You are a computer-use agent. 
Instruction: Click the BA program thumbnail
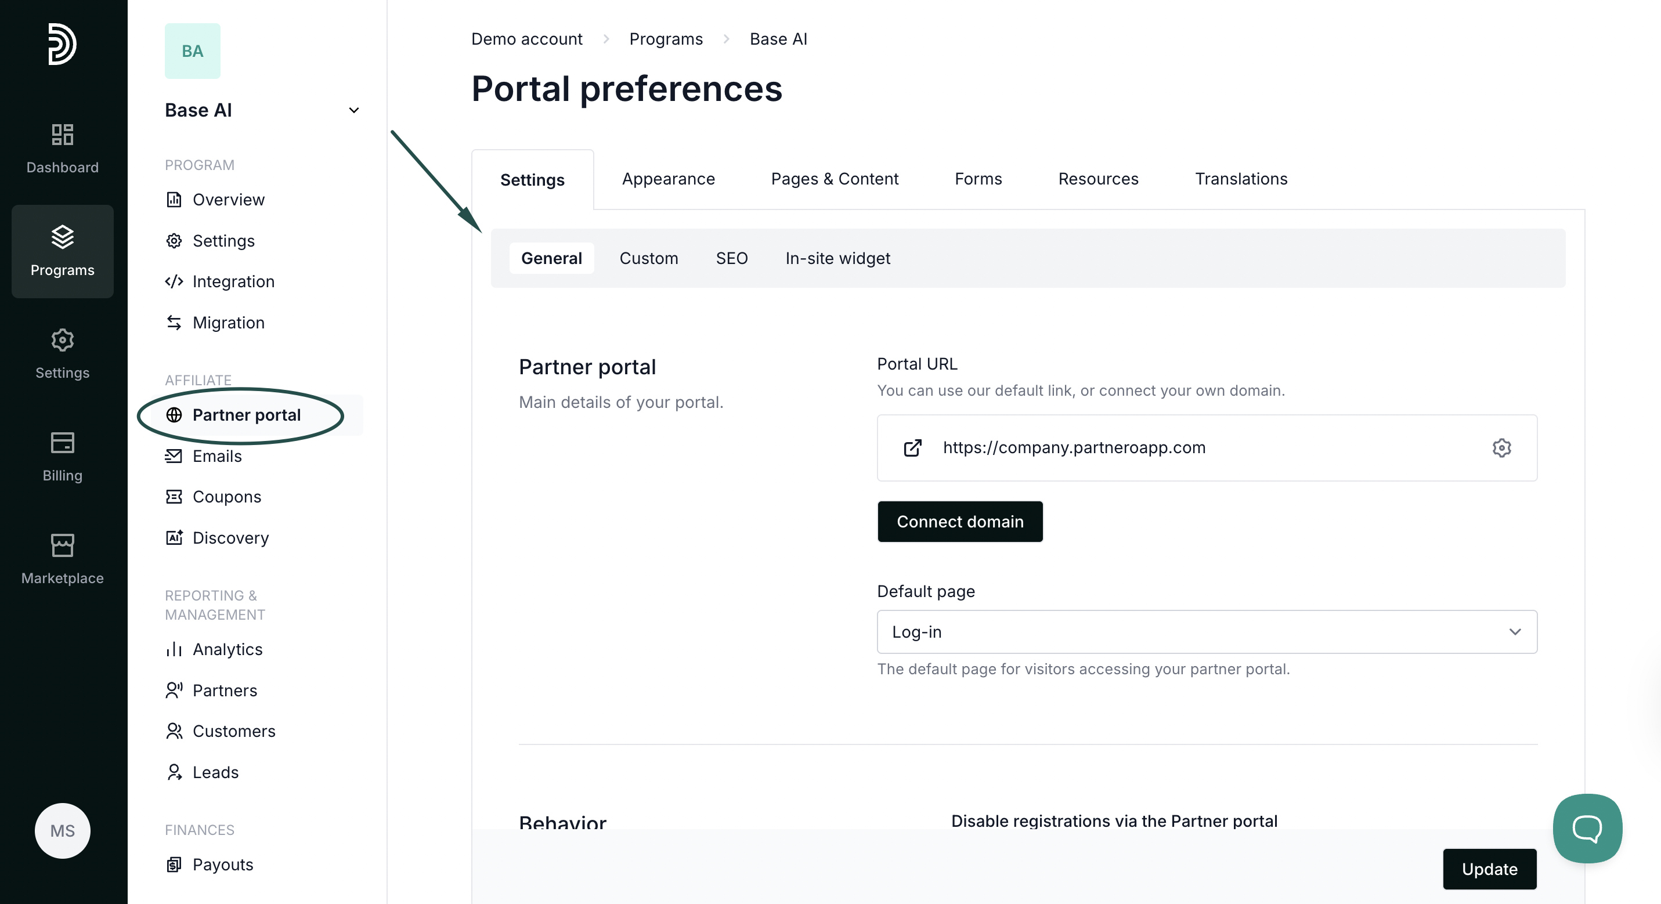[x=192, y=51]
